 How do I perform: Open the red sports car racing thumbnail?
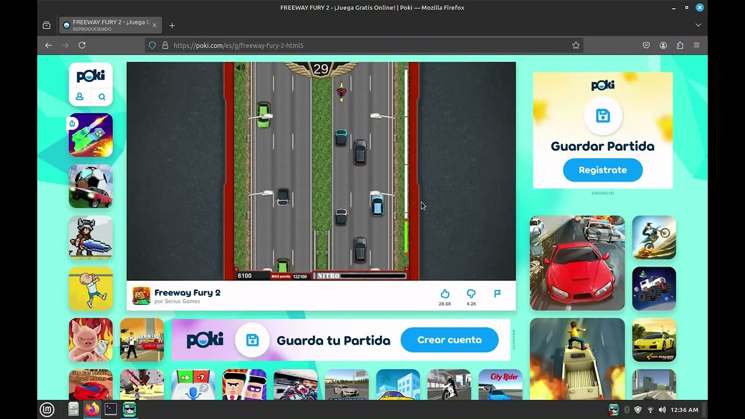point(577,263)
